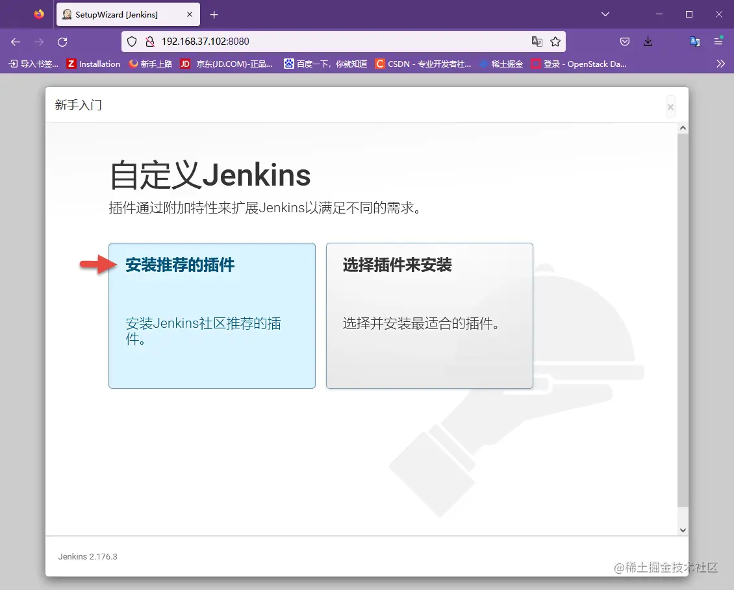
Task: Open the Pocket save icon
Action: [x=624, y=42]
